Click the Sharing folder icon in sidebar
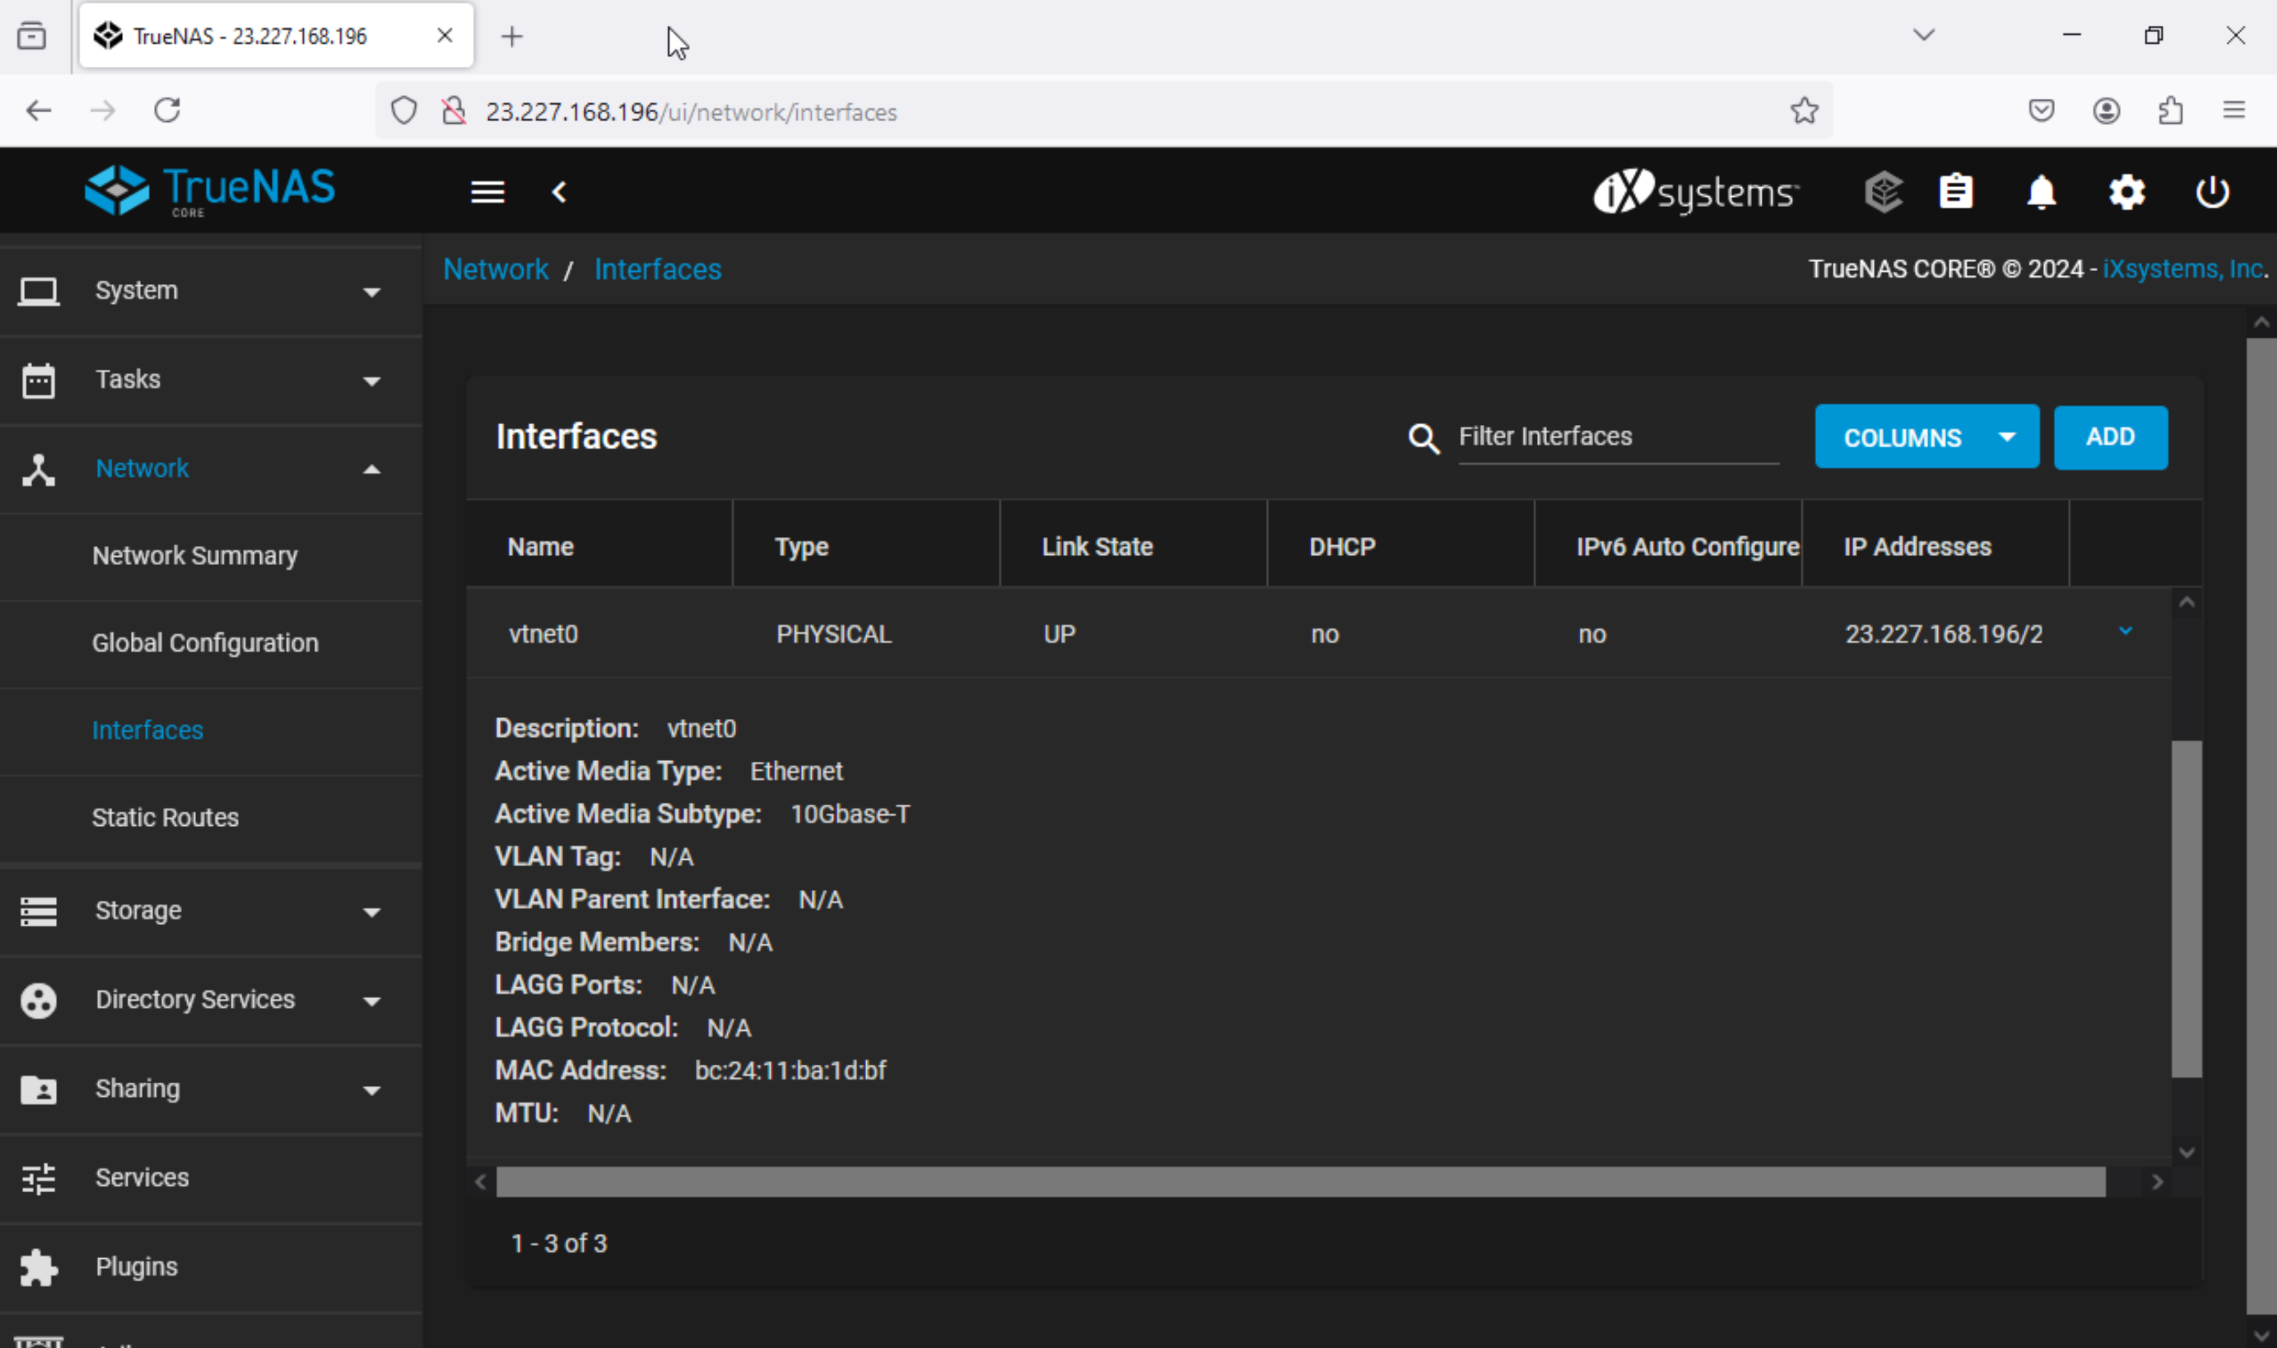This screenshot has height=1348, width=2277. pos(38,1089)
